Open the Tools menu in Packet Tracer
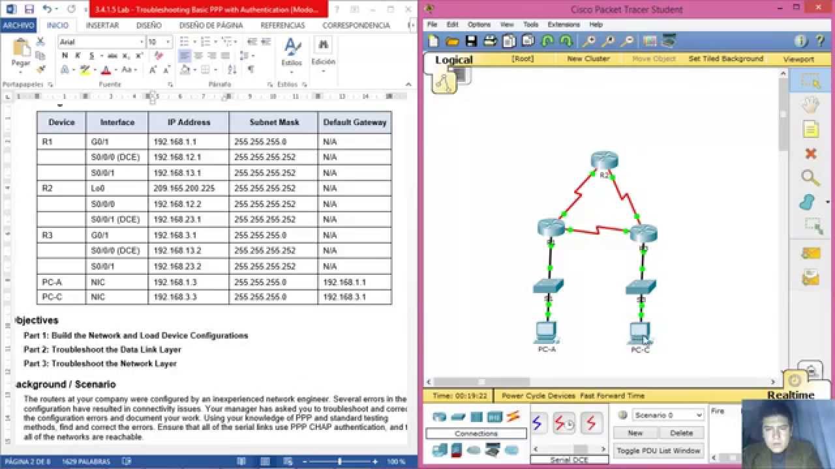The width and height of the screenshot is (835, 469). (x=530, y=25)
